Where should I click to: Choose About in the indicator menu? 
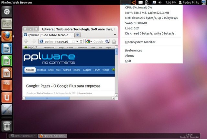pyautogui.click(x=129, y=56)
